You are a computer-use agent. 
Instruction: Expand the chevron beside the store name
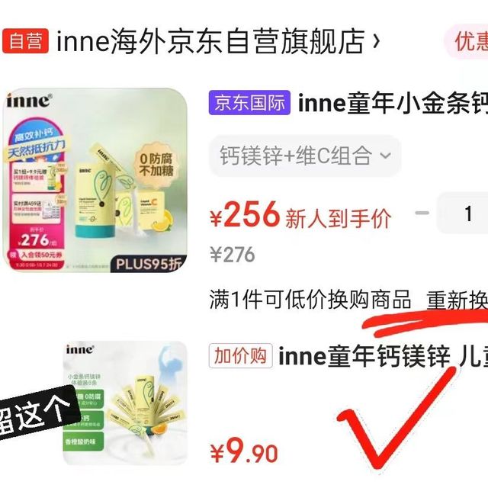(x=376, y=40)
